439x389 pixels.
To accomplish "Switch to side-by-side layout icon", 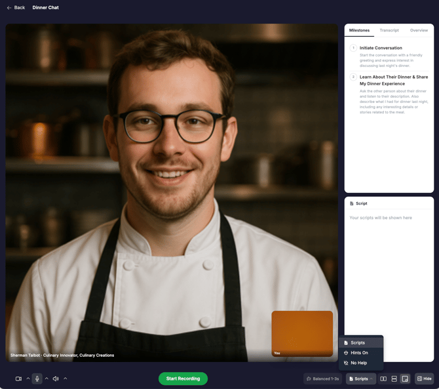I will [x=383, y=379].
